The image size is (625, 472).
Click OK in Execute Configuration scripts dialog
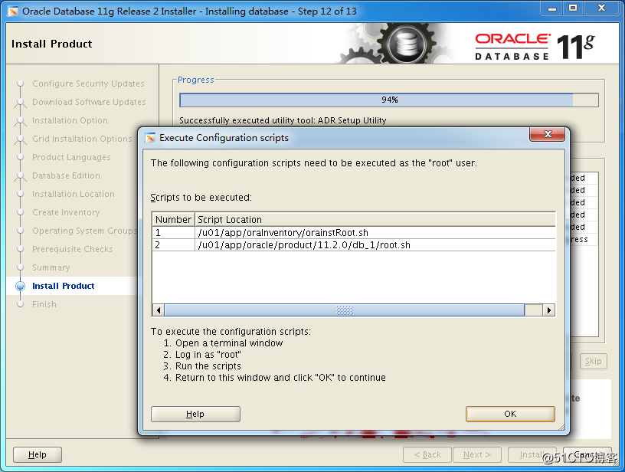[510, 414]
